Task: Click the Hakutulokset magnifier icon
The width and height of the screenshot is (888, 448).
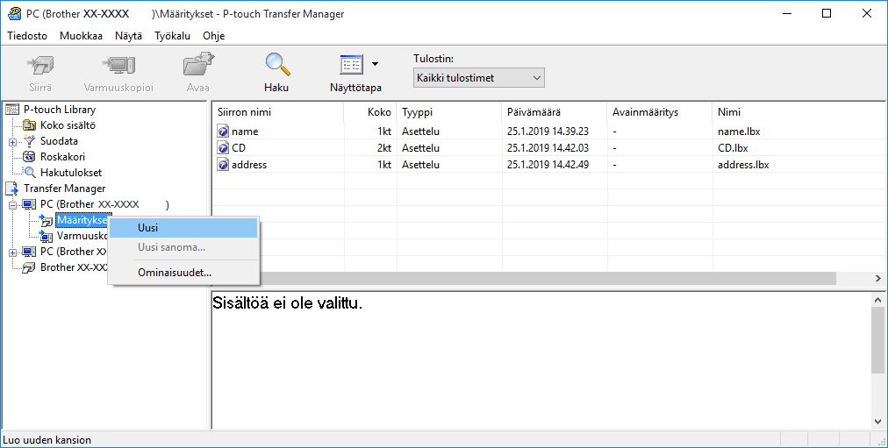Action: tap(30, 173)
